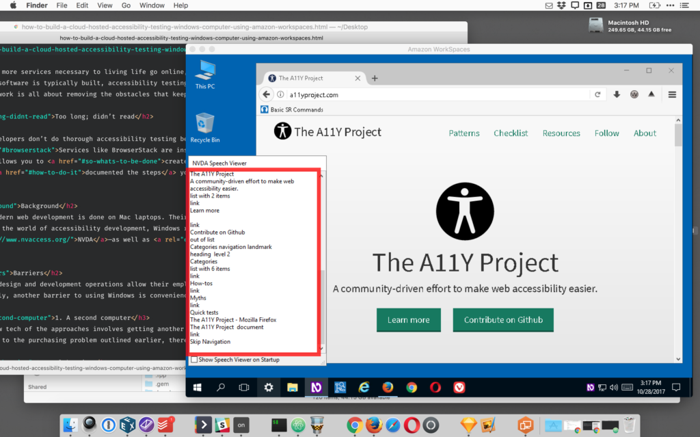Screen dimensions: 700x437
Task: Open the Finder File menu
Action: [x=62, y=5]
